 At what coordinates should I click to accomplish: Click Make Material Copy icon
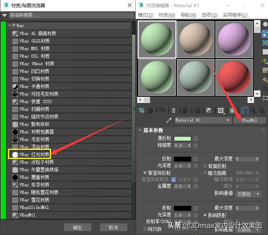[186, 110]
